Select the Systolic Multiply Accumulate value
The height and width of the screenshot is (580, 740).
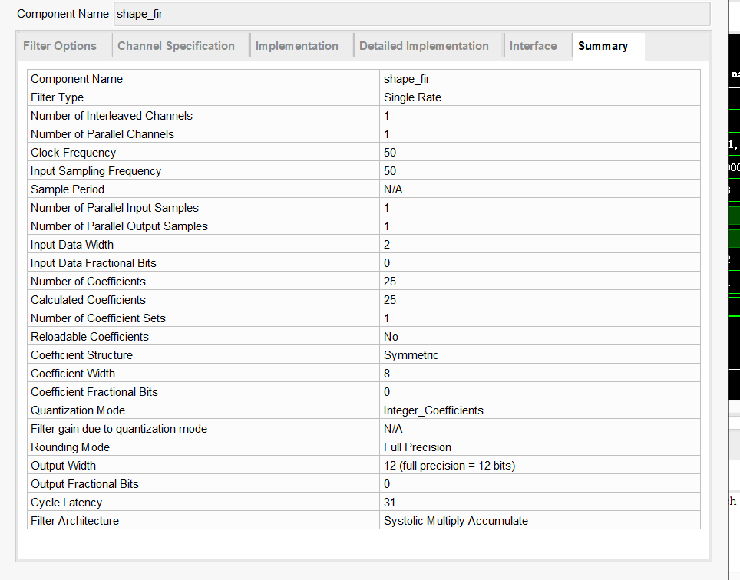point(456,521)
